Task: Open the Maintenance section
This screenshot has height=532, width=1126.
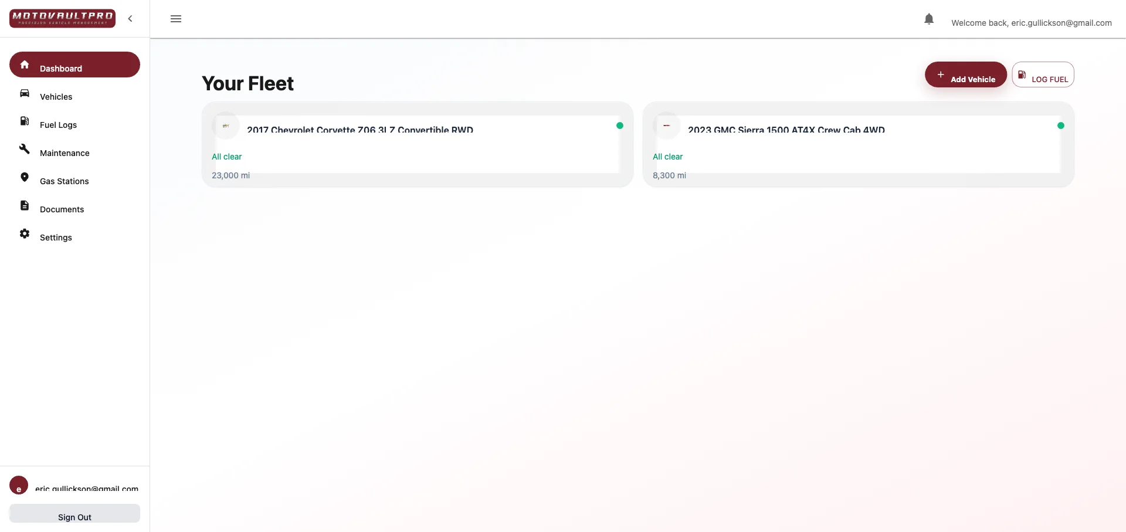Action: coord(65,153)
